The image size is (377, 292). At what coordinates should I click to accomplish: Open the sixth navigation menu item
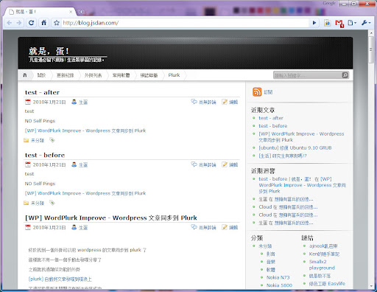click(x=149, y=75)
